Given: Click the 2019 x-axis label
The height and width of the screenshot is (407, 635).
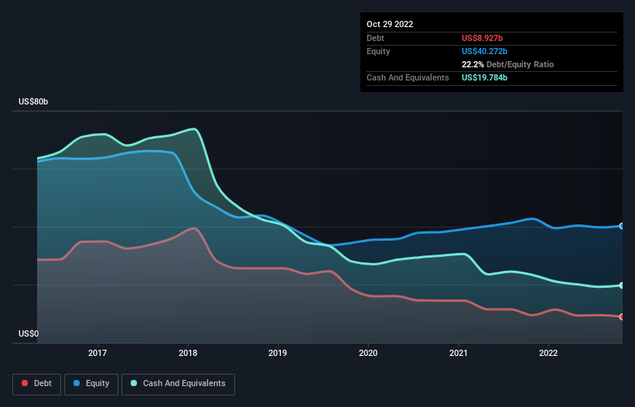Looking at the screenshot, I should [x=278, y=353].
